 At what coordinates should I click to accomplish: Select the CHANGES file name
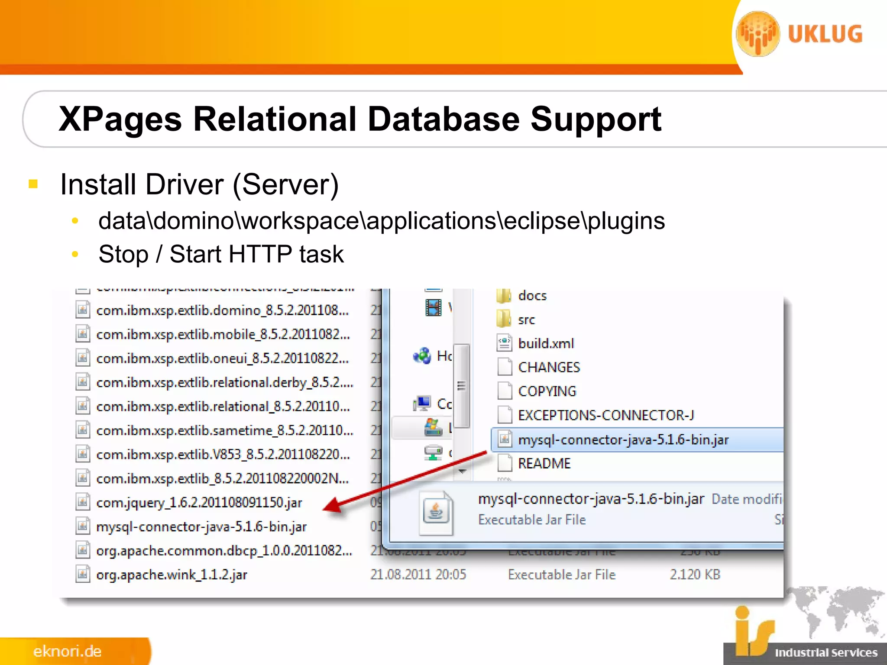click(549, 367)
